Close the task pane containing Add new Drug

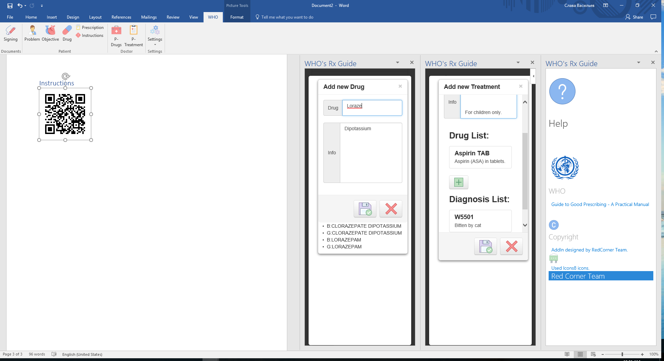point(412,62)
